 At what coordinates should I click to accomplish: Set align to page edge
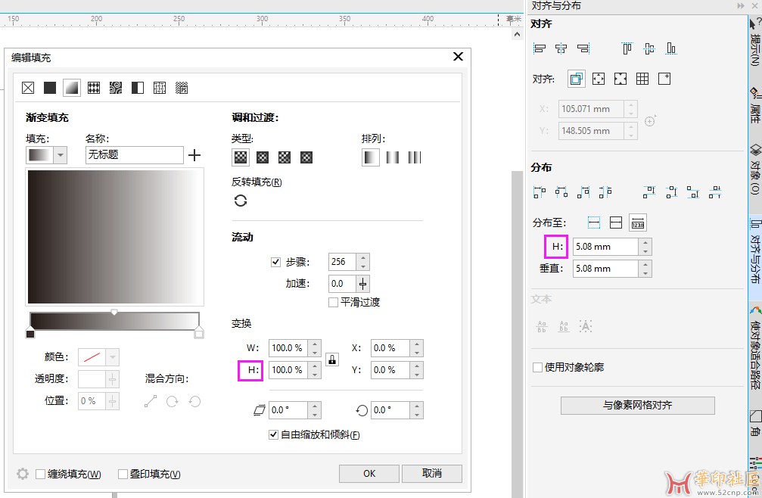[x=599, y=79]
